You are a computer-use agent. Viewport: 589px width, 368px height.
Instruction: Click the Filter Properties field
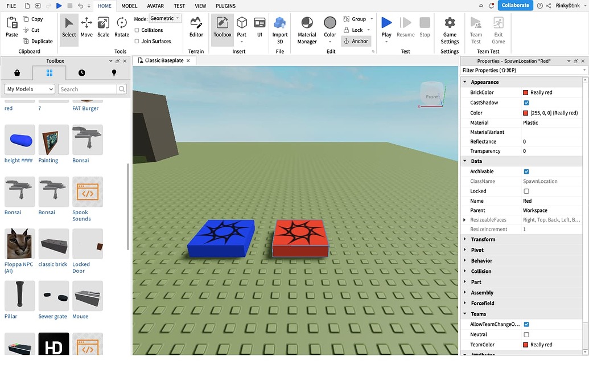click(523, 70)
